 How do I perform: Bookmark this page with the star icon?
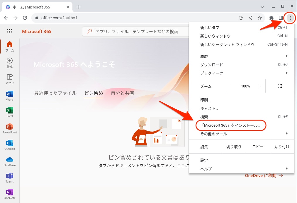tap(260, 18)
